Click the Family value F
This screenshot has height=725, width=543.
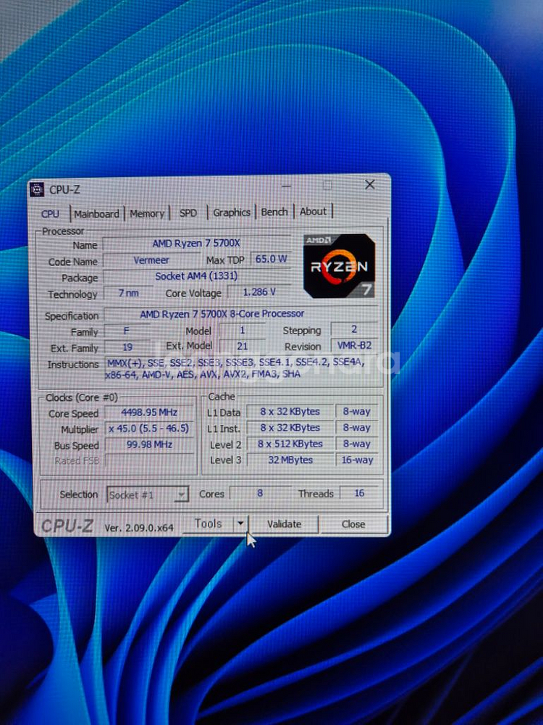(127, 331)
